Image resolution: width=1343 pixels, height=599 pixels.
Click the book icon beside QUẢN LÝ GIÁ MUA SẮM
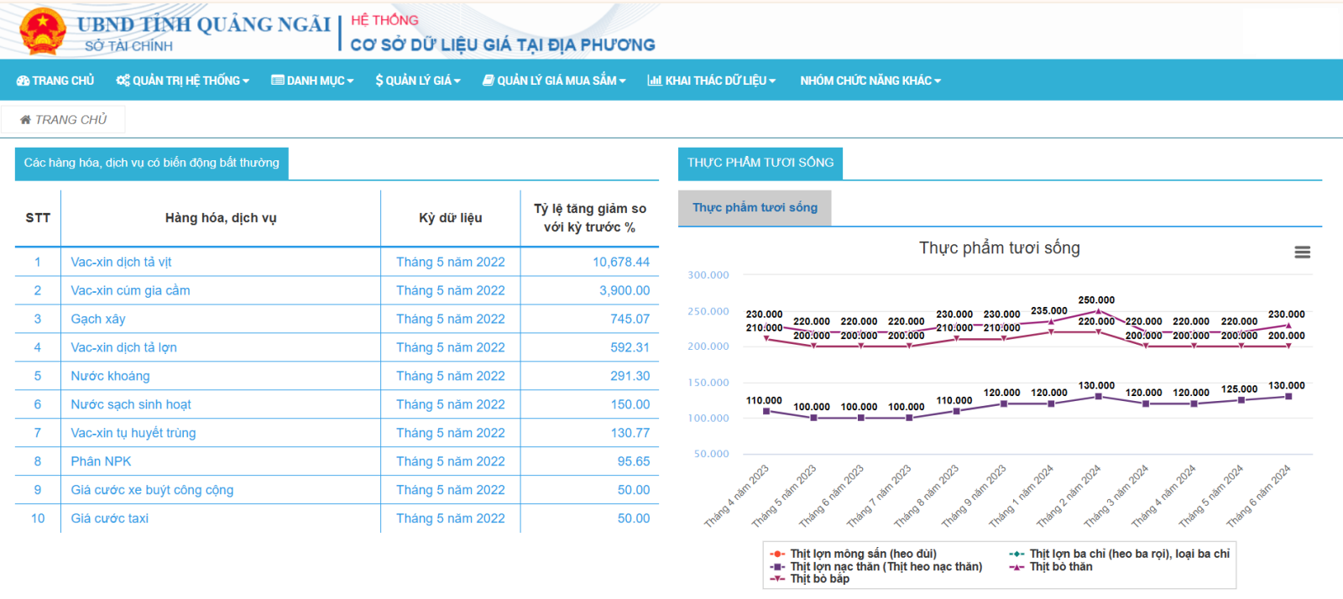click(488, 81)
